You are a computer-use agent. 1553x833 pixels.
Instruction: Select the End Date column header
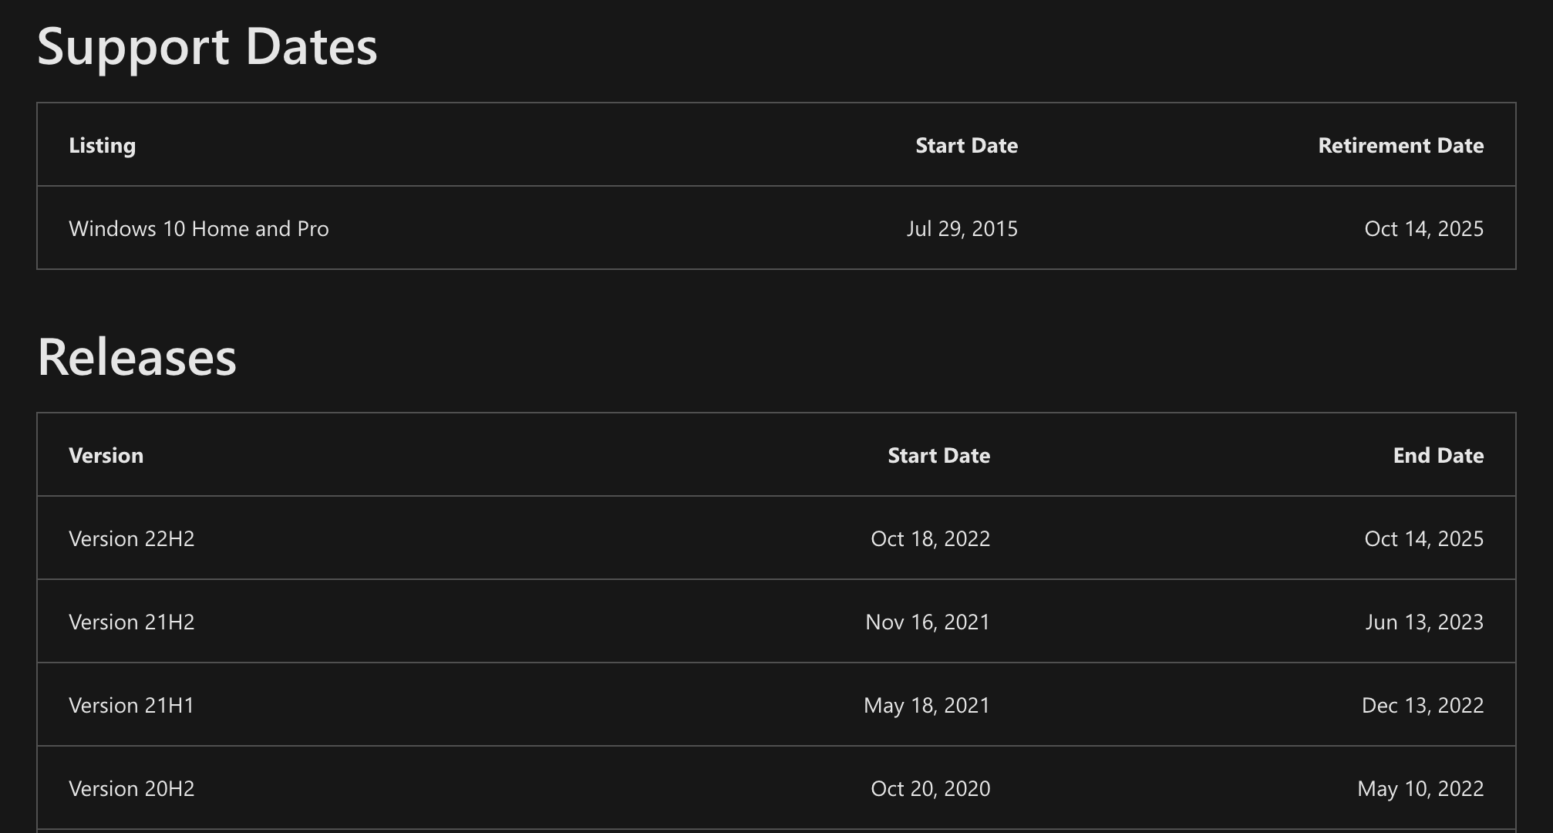[1438, 456]
